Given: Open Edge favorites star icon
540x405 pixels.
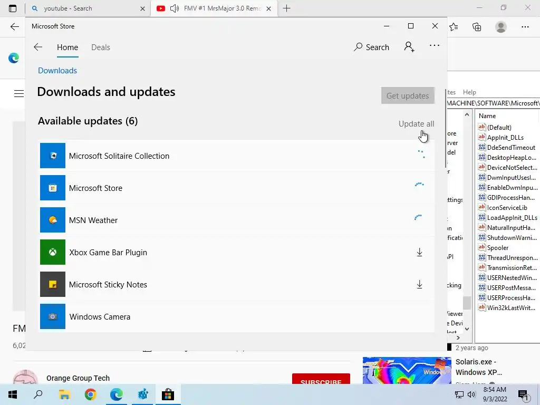Looking at the screenshot, I should [454, 27].
